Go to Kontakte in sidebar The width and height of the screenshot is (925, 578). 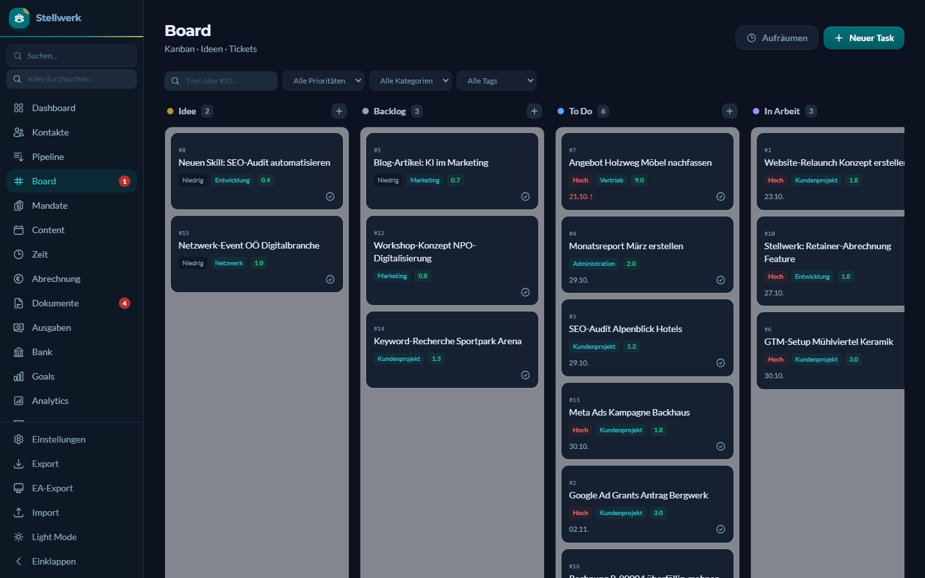[71, 132]
